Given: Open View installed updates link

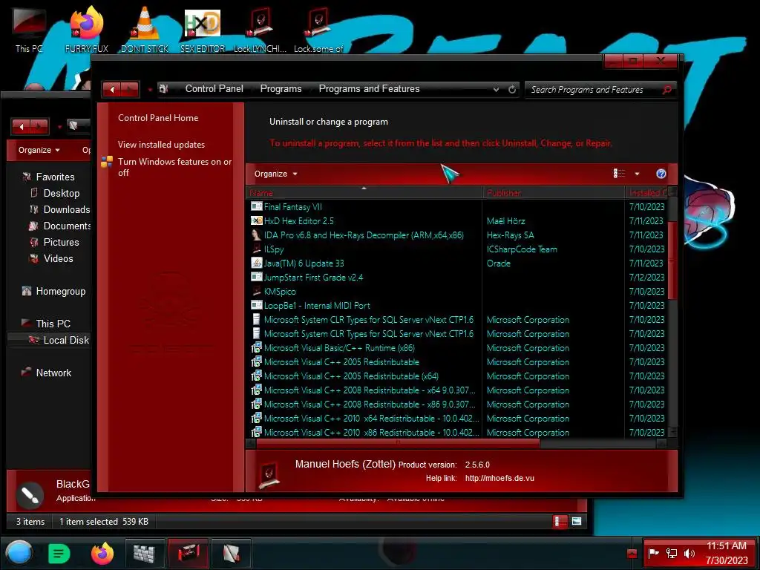Looking at the screenshot, I should pyautogui.click(x=161, y=145).
